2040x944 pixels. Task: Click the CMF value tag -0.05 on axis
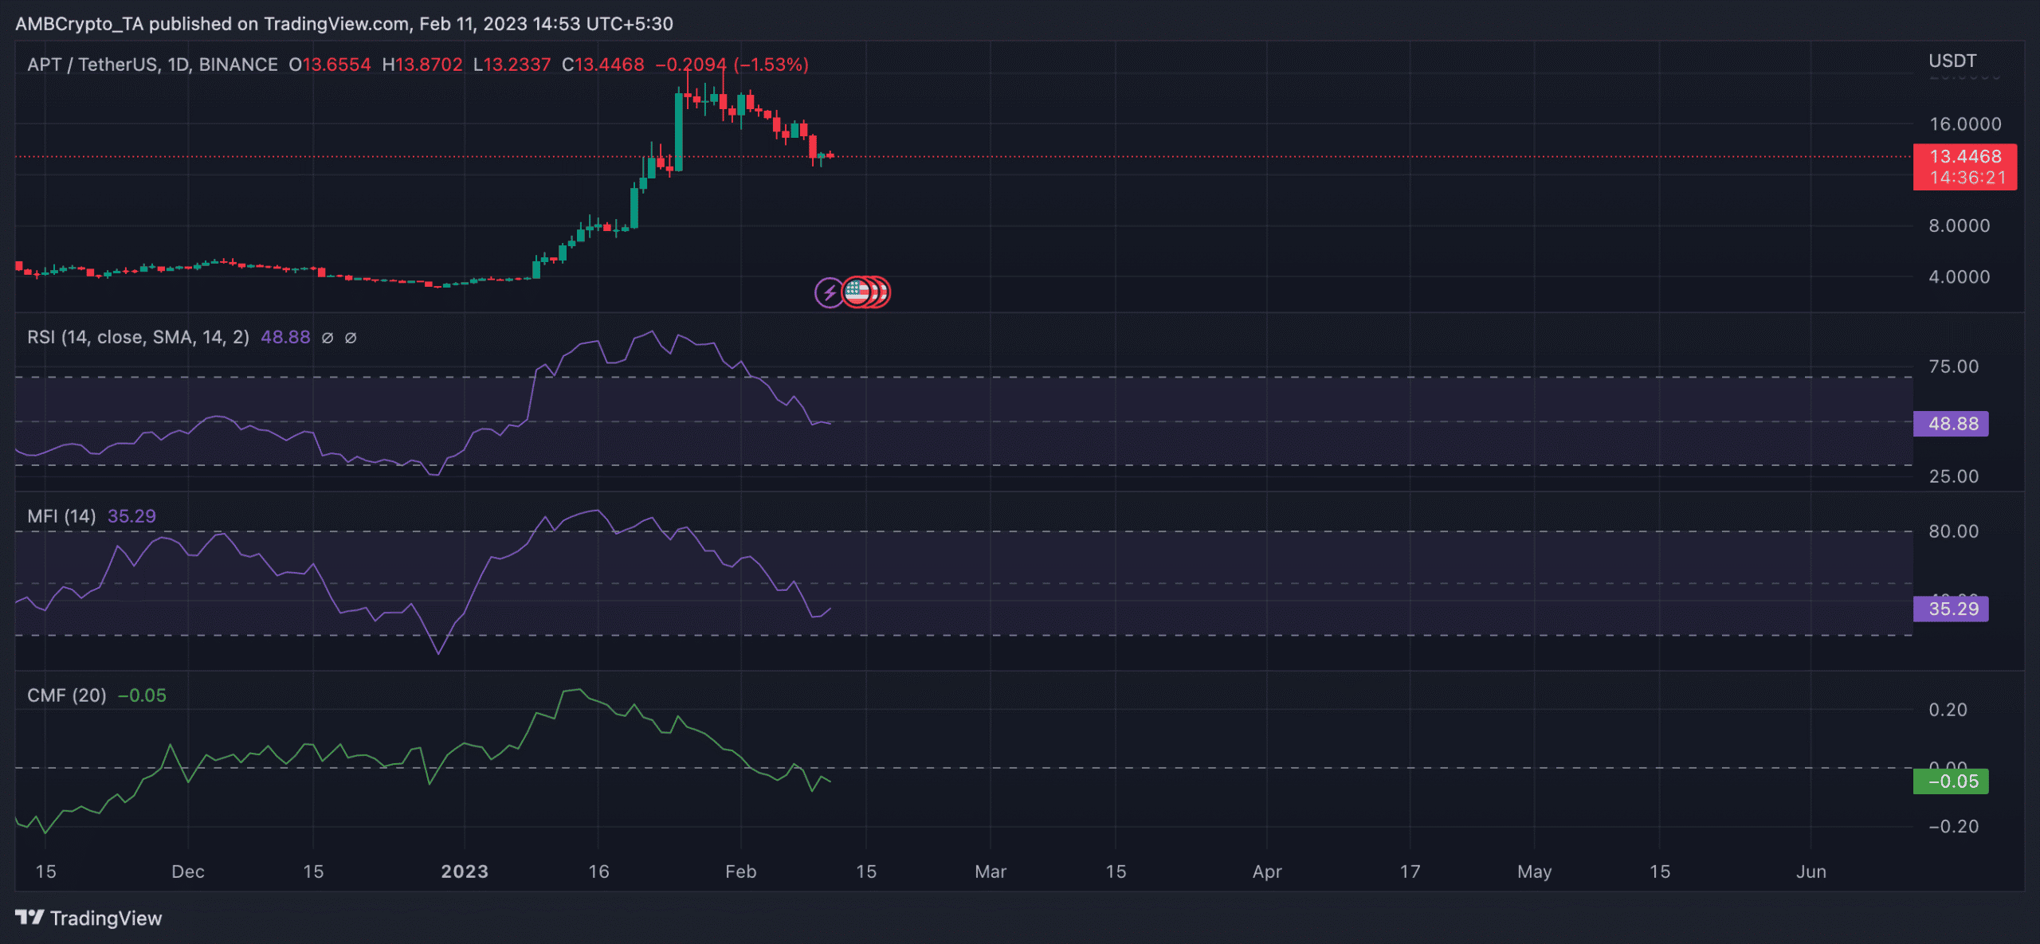coord(1951,781)
